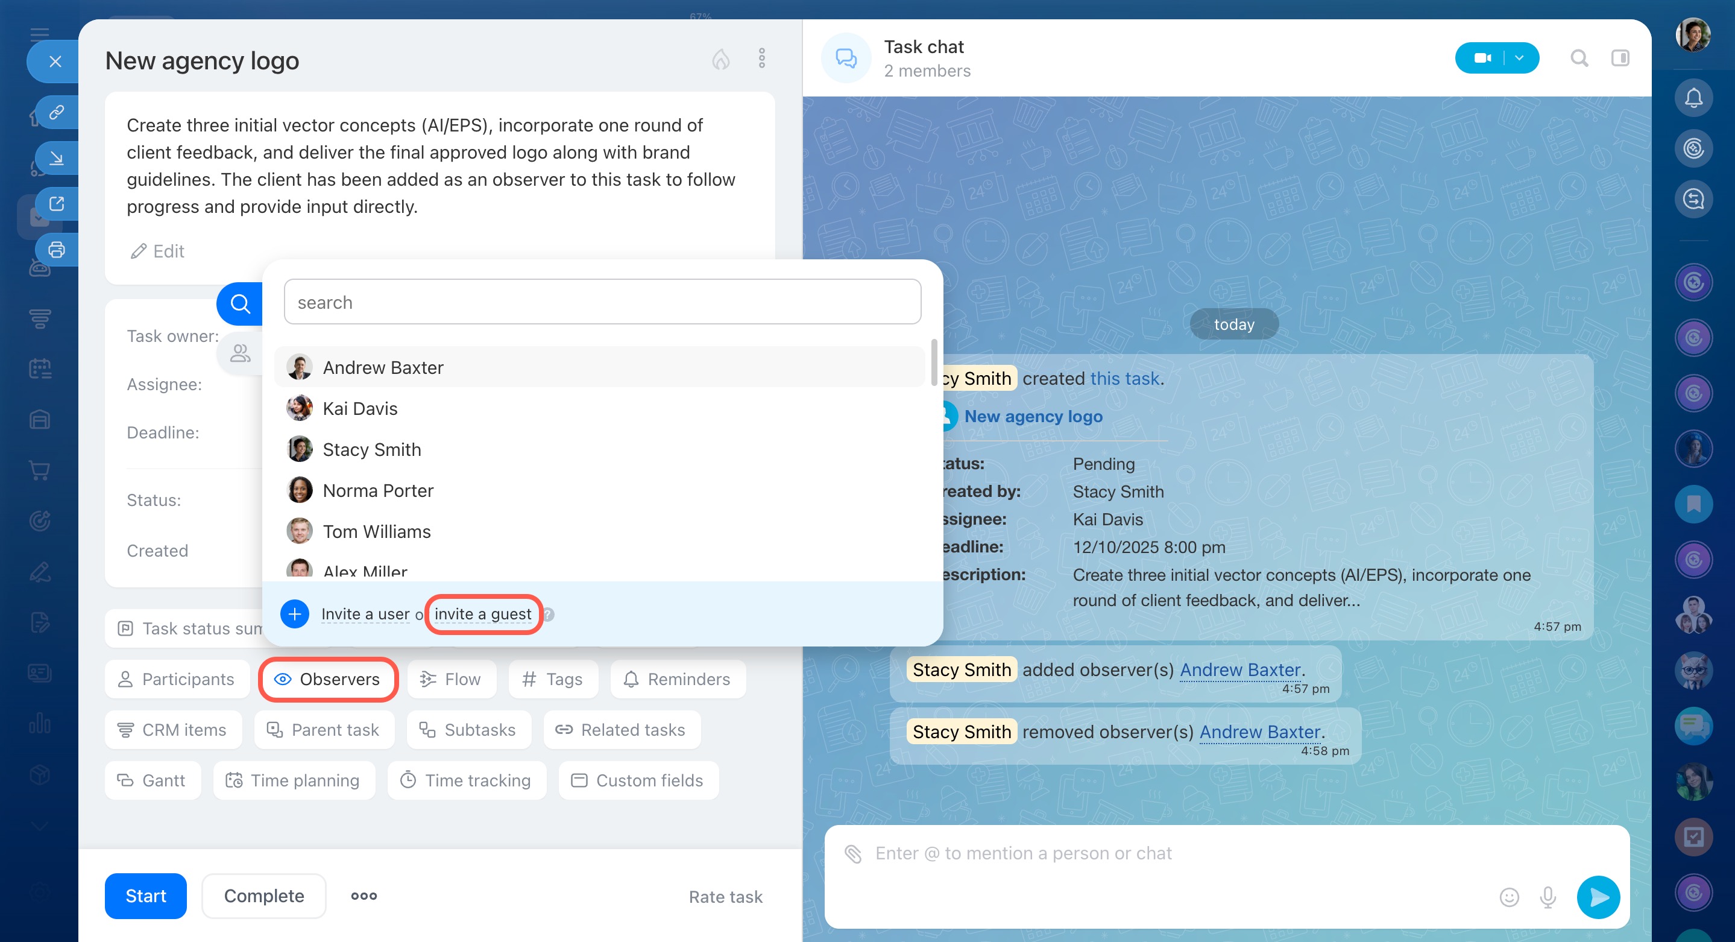Click the attach file paperclip

852,853
